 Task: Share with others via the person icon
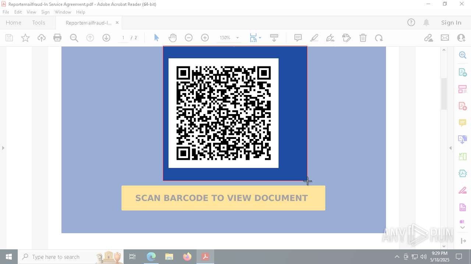(461, 38)
